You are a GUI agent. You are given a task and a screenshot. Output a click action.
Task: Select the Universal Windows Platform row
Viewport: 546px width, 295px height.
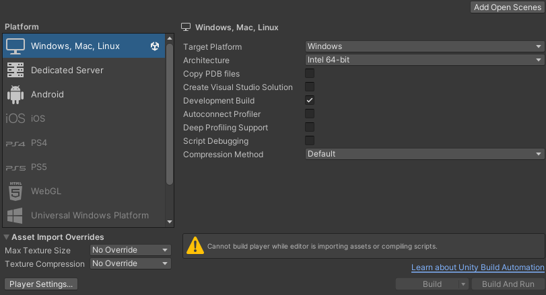click(83, 216)
